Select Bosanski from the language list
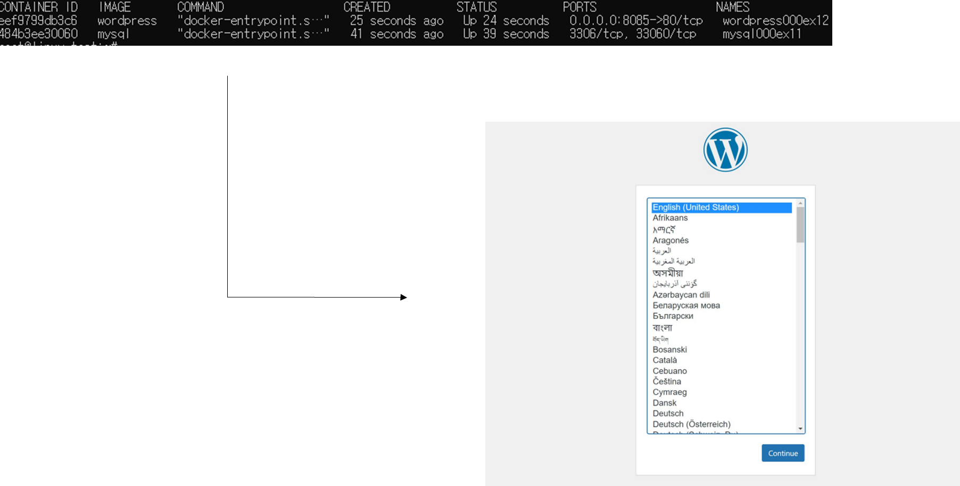The height and width of the screenshot is (486, 960). click(x=669, y=349)
